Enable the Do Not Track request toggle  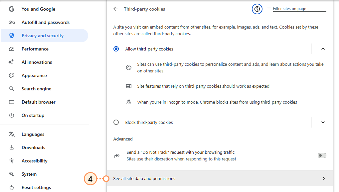322,155
